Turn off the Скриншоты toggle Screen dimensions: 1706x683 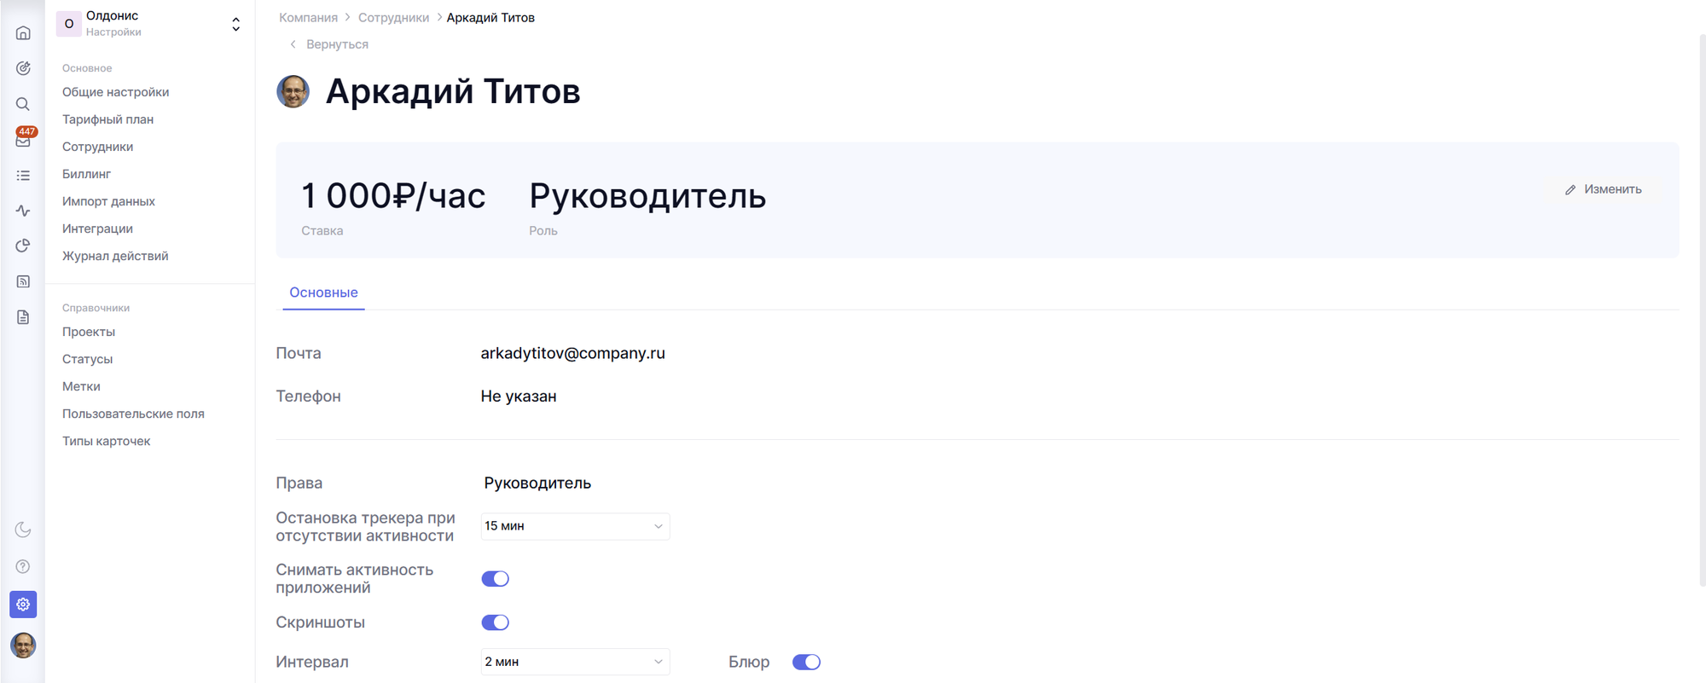[495, 622]
